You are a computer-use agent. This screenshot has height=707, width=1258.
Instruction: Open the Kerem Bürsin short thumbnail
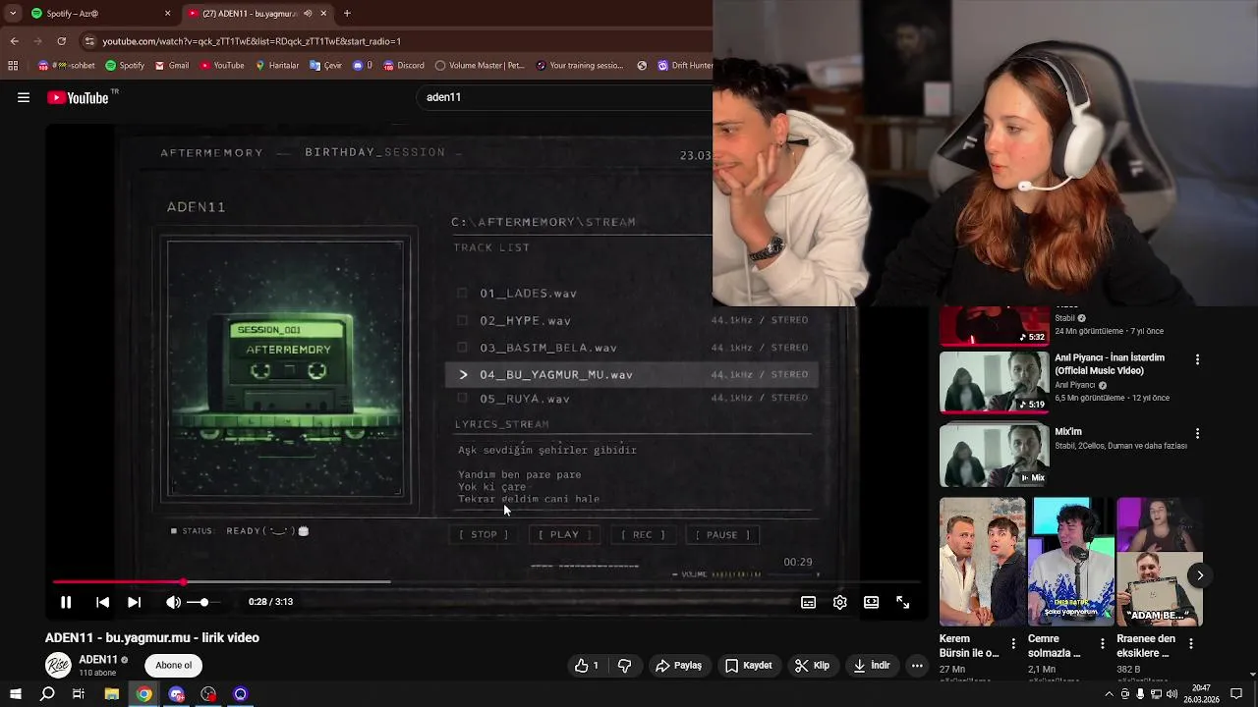coord(982,562)
